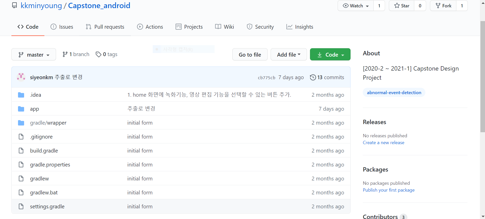Screen dimensions: 485x219
Task: Open the gradle/wrapper folder
Action: coord(48,123)
